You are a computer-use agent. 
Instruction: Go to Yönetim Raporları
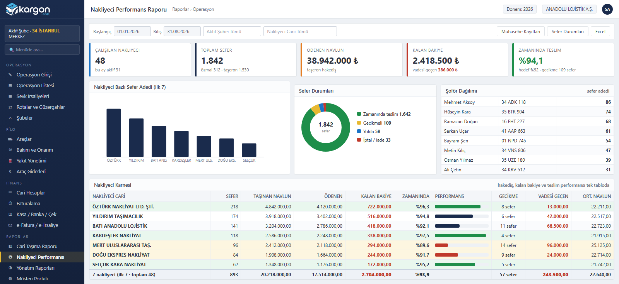coord(42,268)
